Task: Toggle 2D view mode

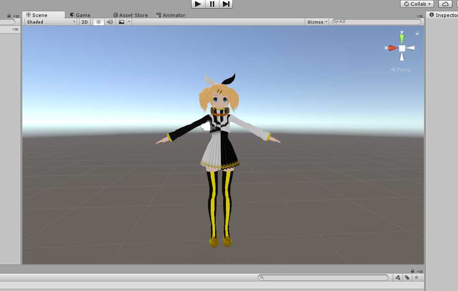Action: [84, 22]
